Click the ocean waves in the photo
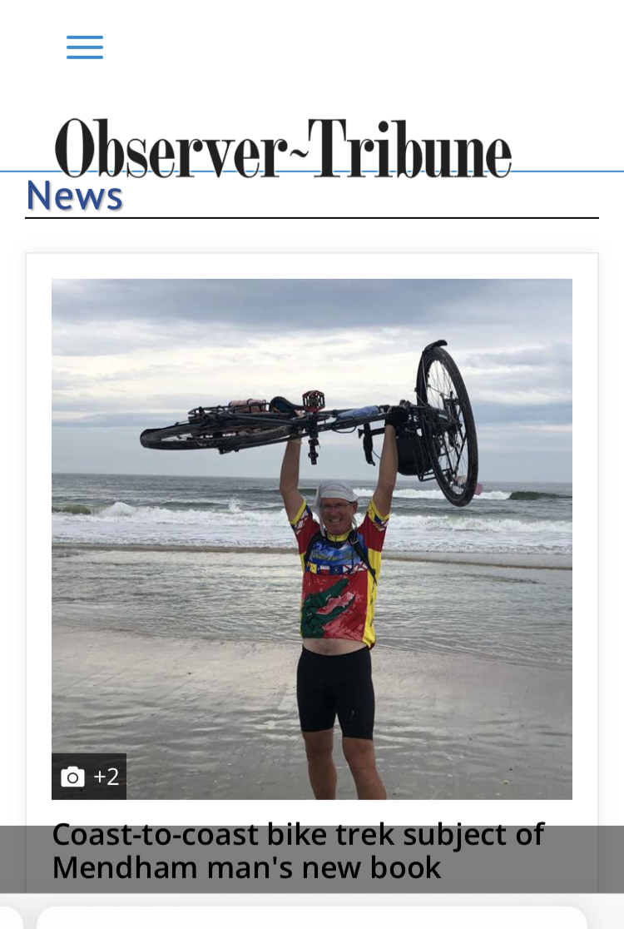This screenshot has height=929, width=624. (177, 509)
